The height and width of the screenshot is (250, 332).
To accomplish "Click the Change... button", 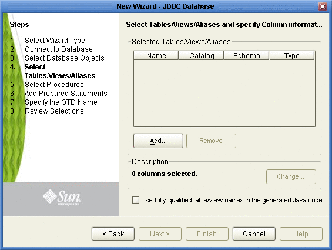I will point(291,176).
